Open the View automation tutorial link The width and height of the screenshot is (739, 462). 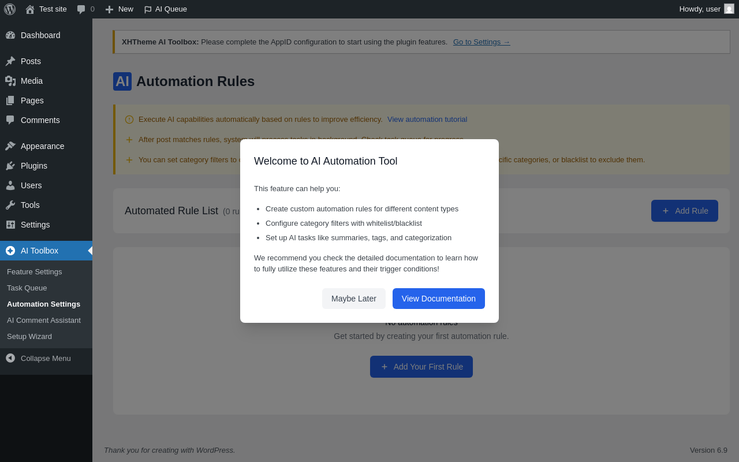(x=427, y=120)
